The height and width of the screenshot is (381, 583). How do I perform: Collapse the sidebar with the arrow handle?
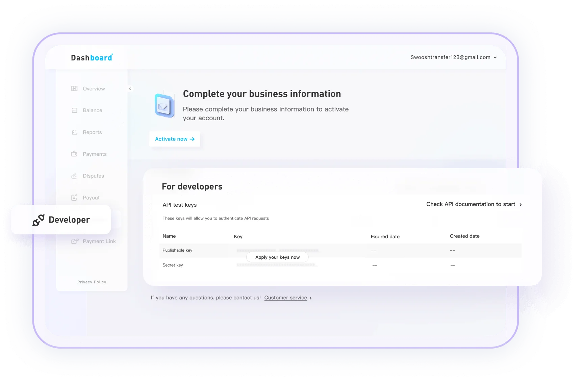(130, 89)
